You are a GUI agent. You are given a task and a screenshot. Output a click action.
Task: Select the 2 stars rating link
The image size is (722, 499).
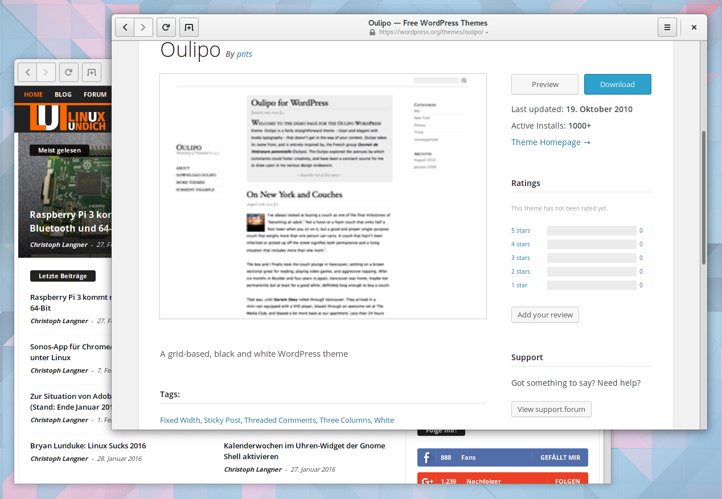click(520, 271)
